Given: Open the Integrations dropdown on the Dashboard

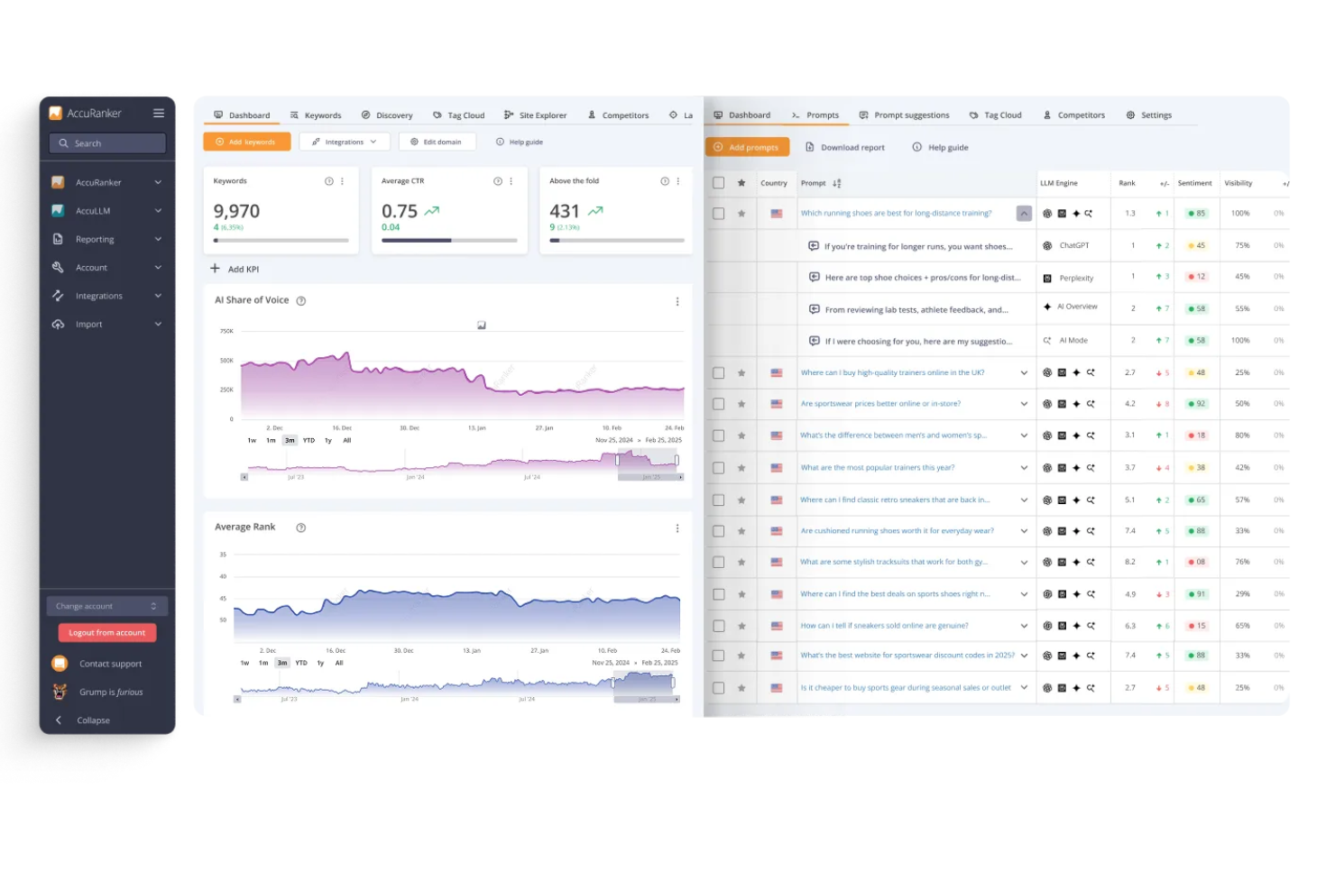Looking at the screenshot, I should [x=344, y=142].
